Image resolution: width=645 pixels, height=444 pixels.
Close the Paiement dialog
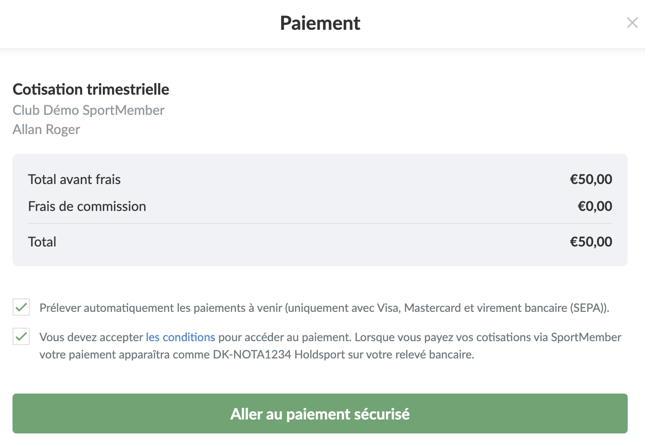click(x=632, y=23)
